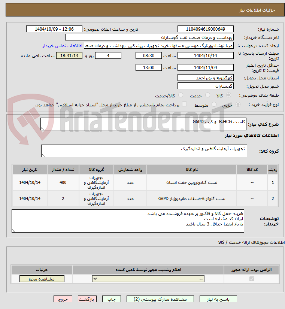Select کالا/خدمت radio button

click(x=181, y=95)
